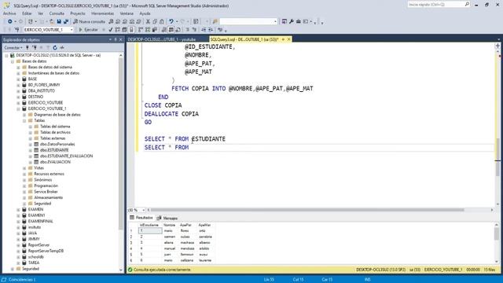Select the dbo.EVALUACION table
Image resolution: width=503 pixels, height=283 pixels.
tap(55, 162)
